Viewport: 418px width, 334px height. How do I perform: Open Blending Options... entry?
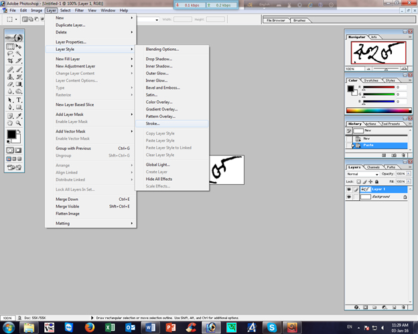point(172,50)
